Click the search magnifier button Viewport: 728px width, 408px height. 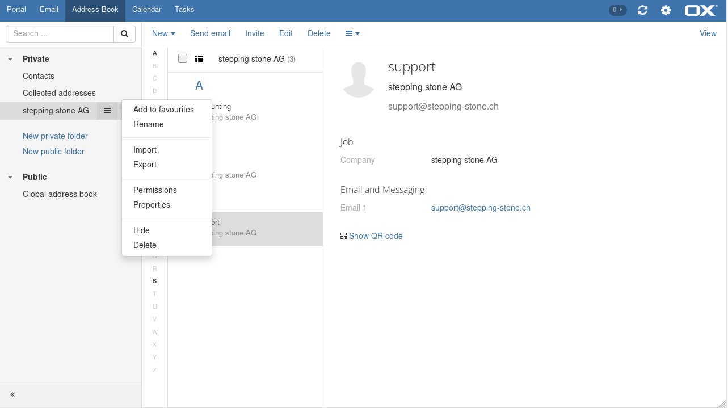pos(125,34)
